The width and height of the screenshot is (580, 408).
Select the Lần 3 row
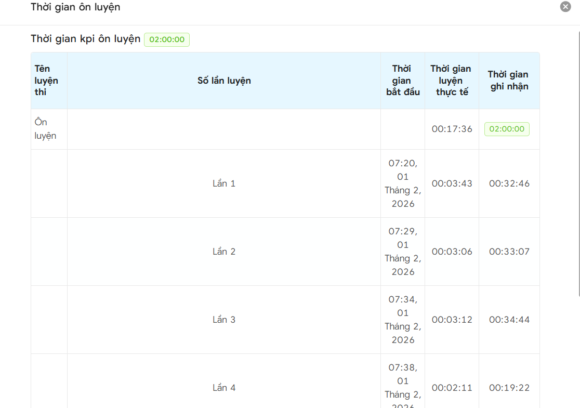click(285, 320)
